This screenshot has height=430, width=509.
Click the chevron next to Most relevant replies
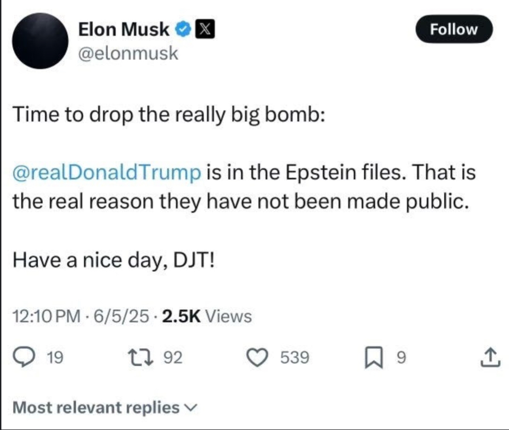coord(191,408)
